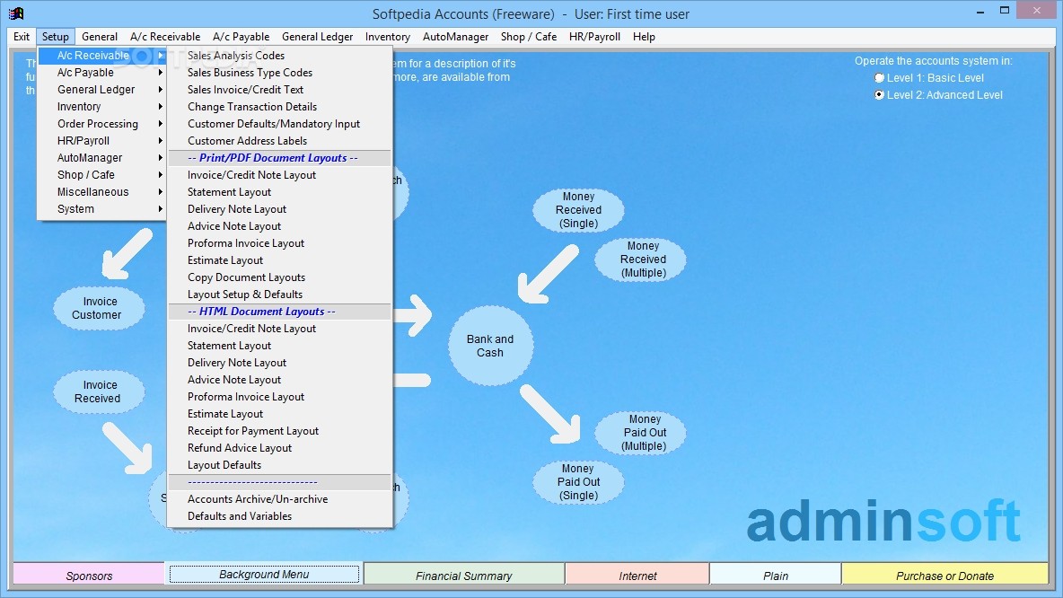Click the Background Menu button
The width and height of the screenshot is (1063, 598).
click(x=264, y=575)
